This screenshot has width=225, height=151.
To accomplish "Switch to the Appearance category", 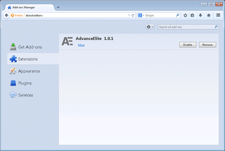I will tap(29, 71).
